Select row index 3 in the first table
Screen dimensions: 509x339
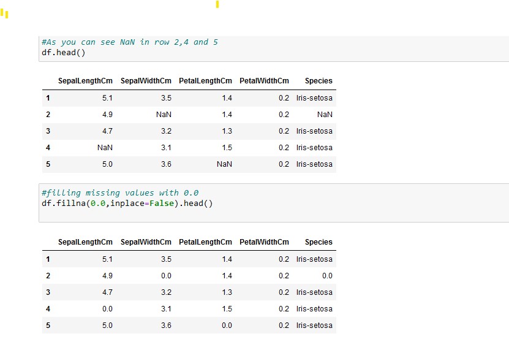pos(48,131)
